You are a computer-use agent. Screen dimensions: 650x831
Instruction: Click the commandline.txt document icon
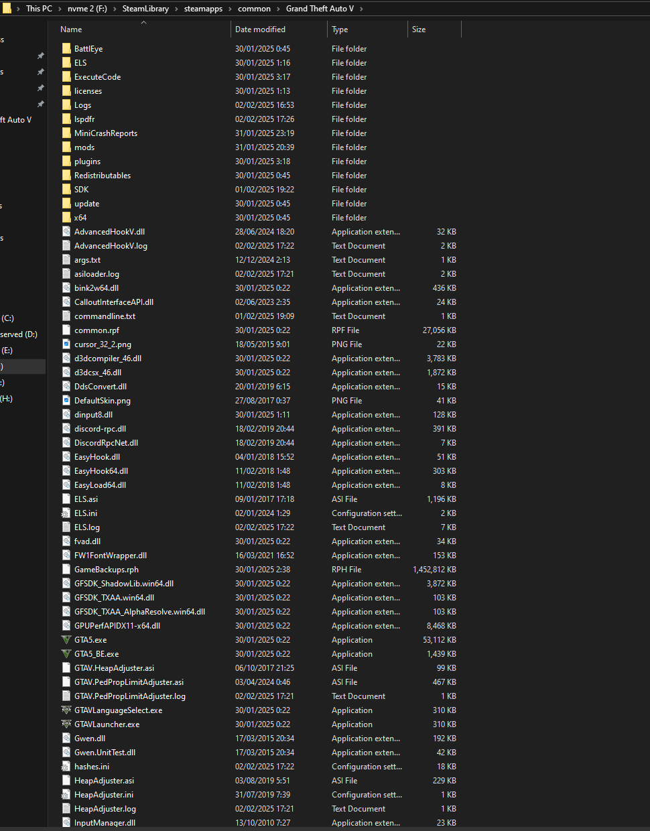pyautogui.click(x=66, y=316)
